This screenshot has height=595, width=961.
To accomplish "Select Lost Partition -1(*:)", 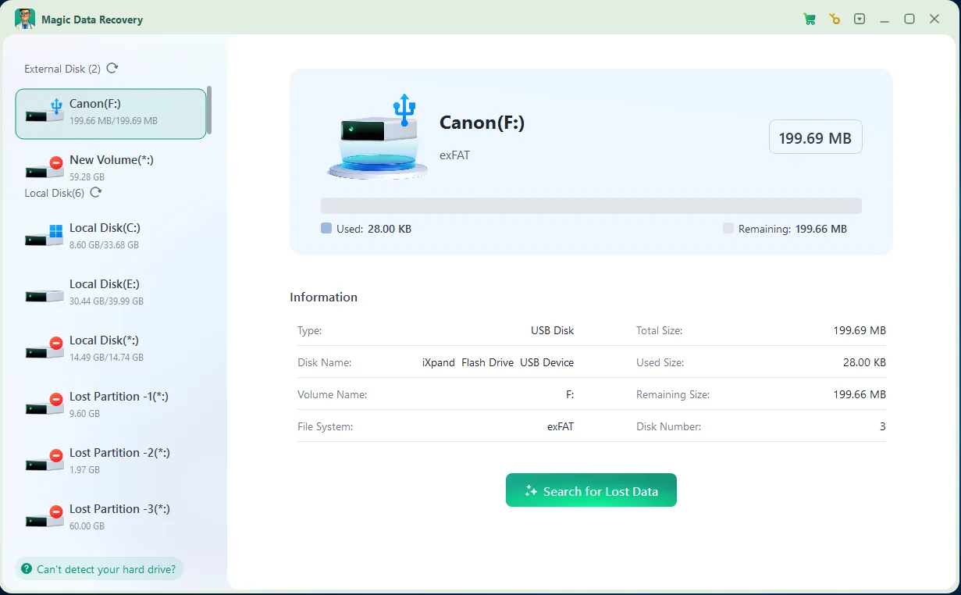I will 111,403.
